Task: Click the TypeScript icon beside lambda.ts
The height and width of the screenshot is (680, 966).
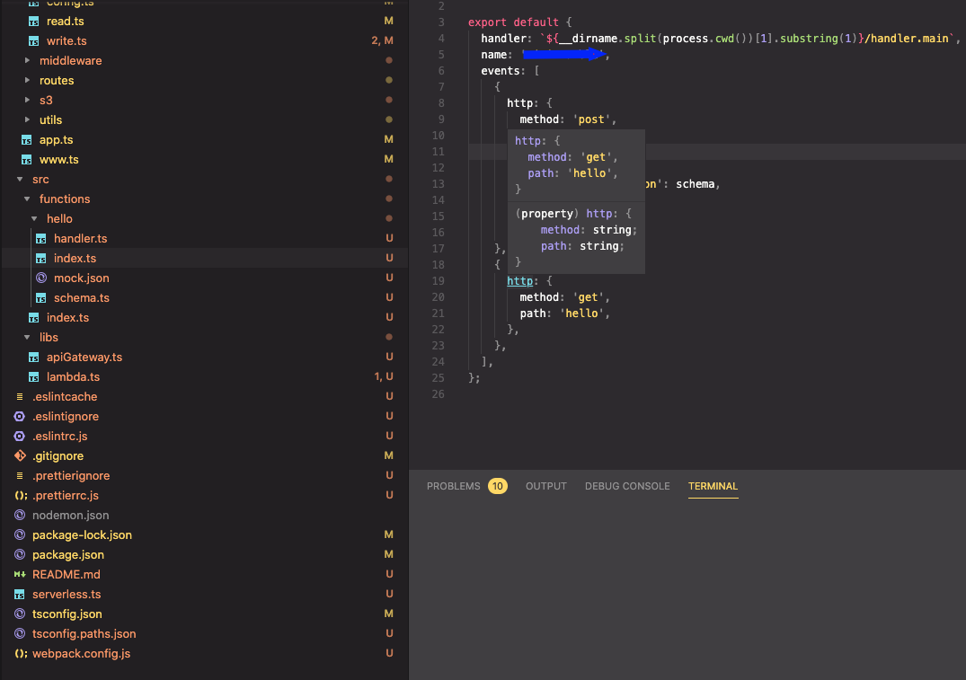Action: pos(34,377)
